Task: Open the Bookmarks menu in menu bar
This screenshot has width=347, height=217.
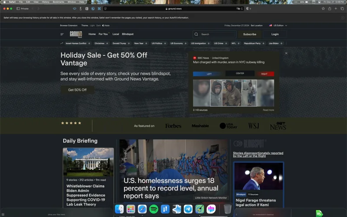Action: pyautogui.click(x=58, y=2)
